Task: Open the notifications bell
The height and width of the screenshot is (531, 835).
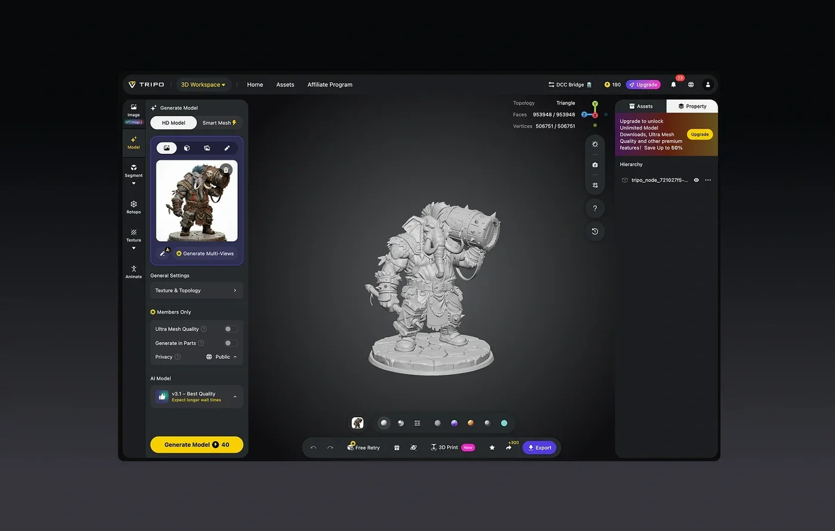Action: 673,85
